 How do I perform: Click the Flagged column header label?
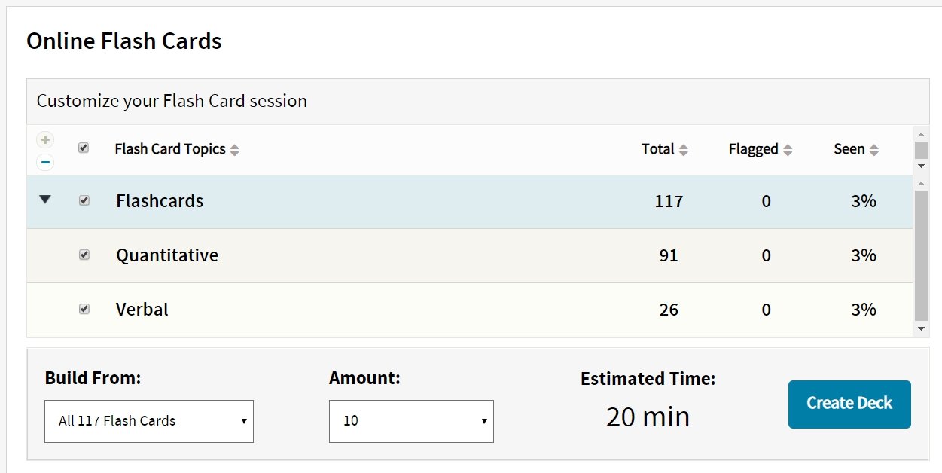click(753, 149)
